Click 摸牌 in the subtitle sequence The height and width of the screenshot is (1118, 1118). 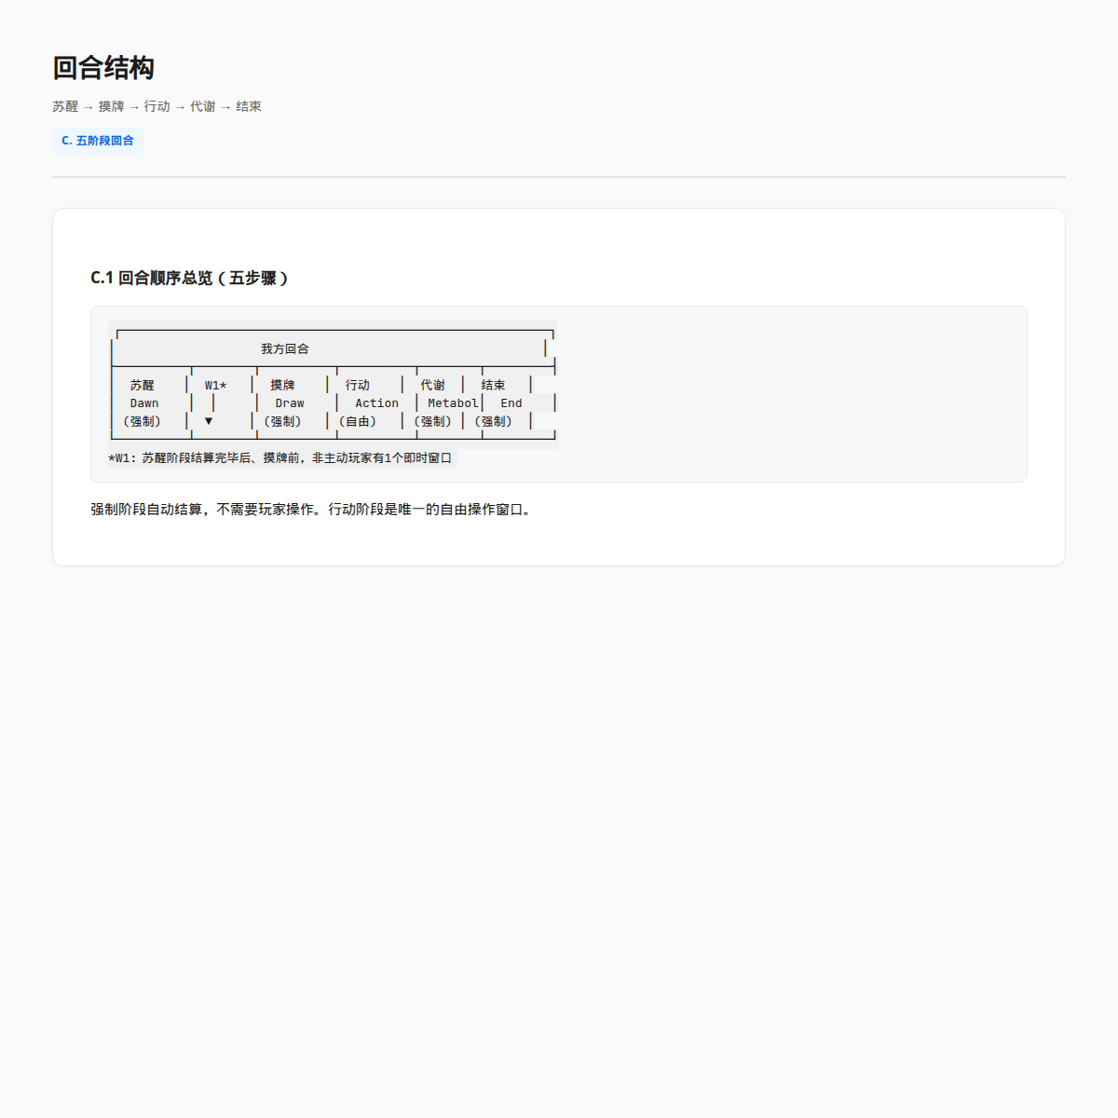point(111,106)
